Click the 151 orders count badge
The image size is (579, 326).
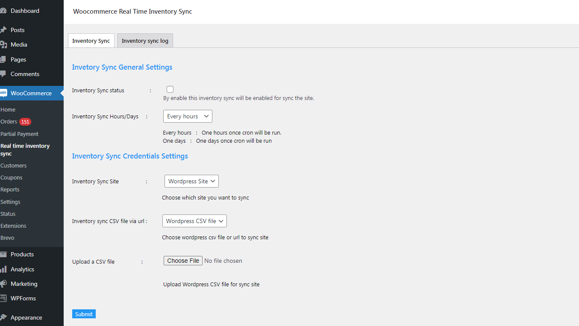[x=25, y=122]
